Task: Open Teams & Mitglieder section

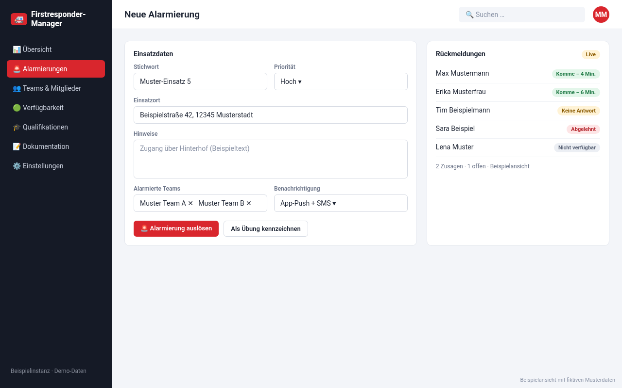Action: pyautogui.click(x=56, y=88)
